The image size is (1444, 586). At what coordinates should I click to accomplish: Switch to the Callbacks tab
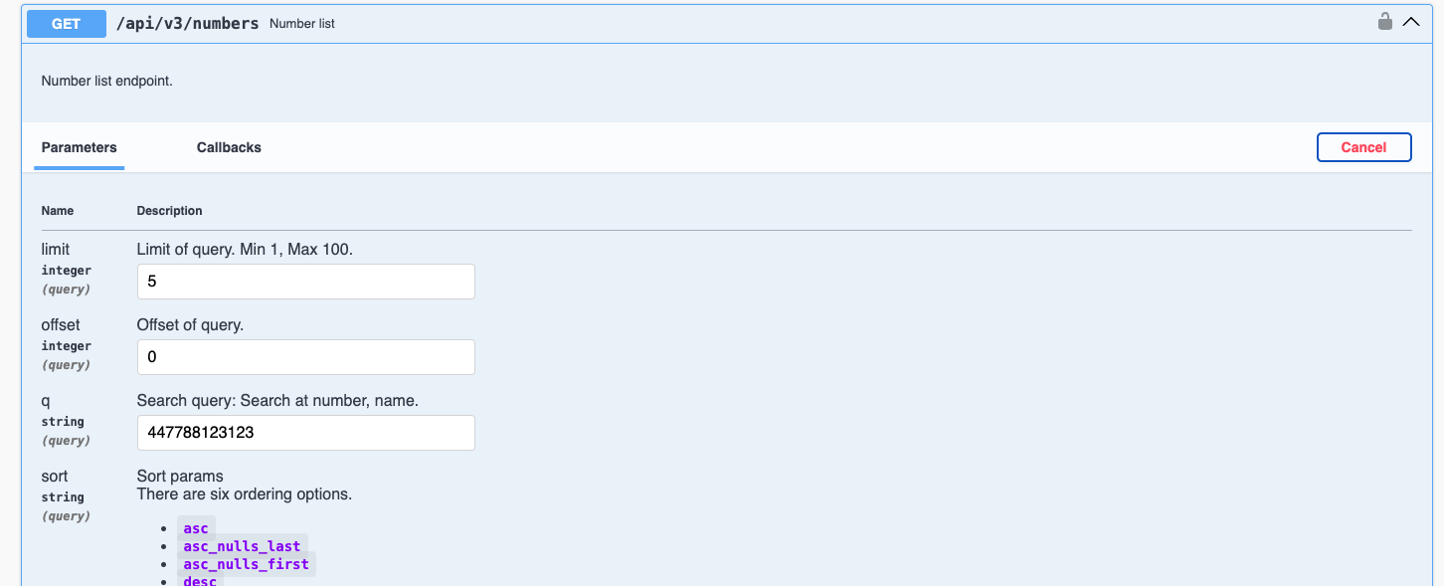pyautogui.click(x=229, y=147)
